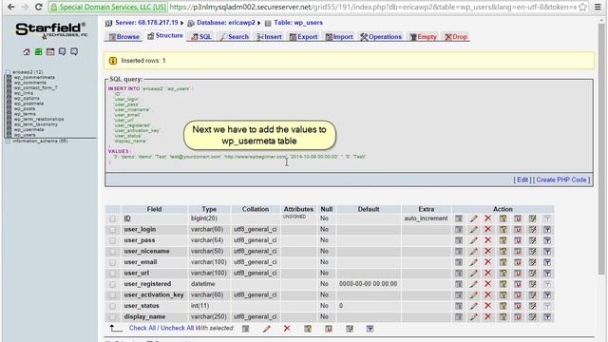This screenshot has width=608, height=342.
Task: Open the Import tab
Action: pos(339,37)
